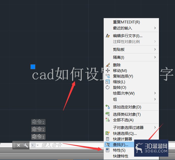This screenshot has height=160, width=175.
Task: Select 全部不选(A) menu entry
Action: click(x=131, y=120)
